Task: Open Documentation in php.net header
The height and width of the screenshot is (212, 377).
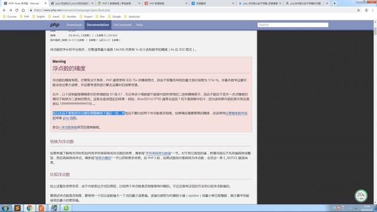Action: coord(98,25)
